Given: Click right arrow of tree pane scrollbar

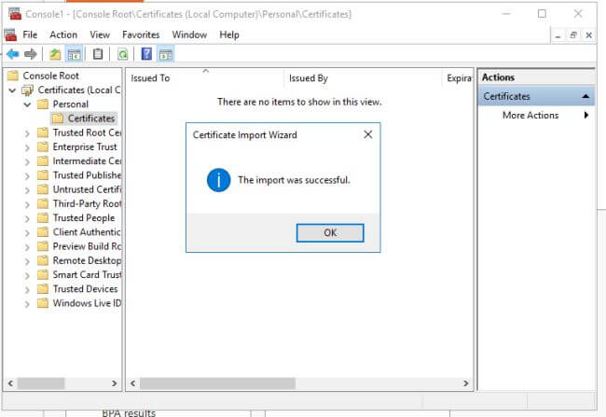Looking at the screenshot, I should pos(115,383).
